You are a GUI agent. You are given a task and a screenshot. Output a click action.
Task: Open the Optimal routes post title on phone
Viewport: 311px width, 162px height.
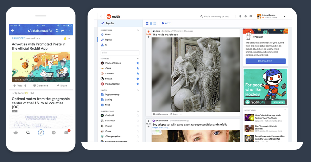point(41,103)
